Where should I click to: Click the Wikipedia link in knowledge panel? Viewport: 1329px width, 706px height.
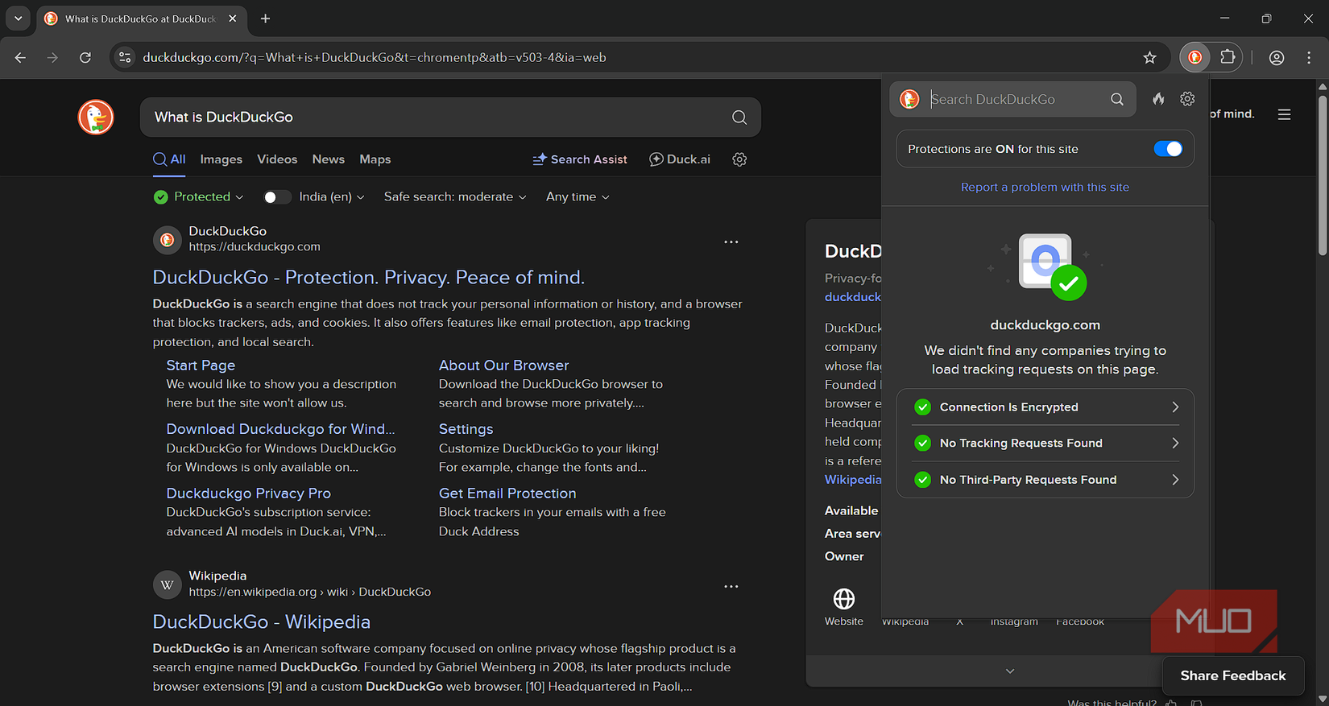coord(852,480)
